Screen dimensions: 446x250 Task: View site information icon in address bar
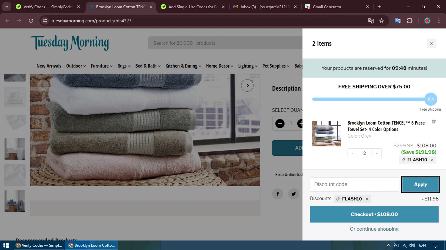click(x=45, y=21)
